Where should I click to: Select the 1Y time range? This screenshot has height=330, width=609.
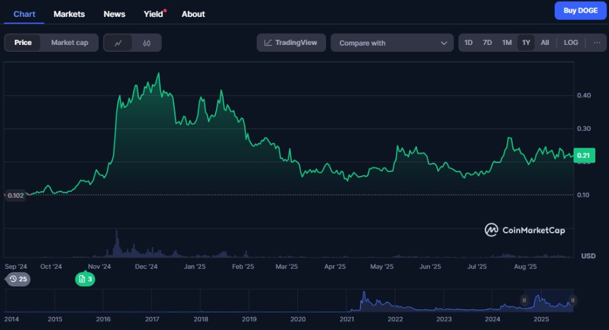click(x=526, y=42)
